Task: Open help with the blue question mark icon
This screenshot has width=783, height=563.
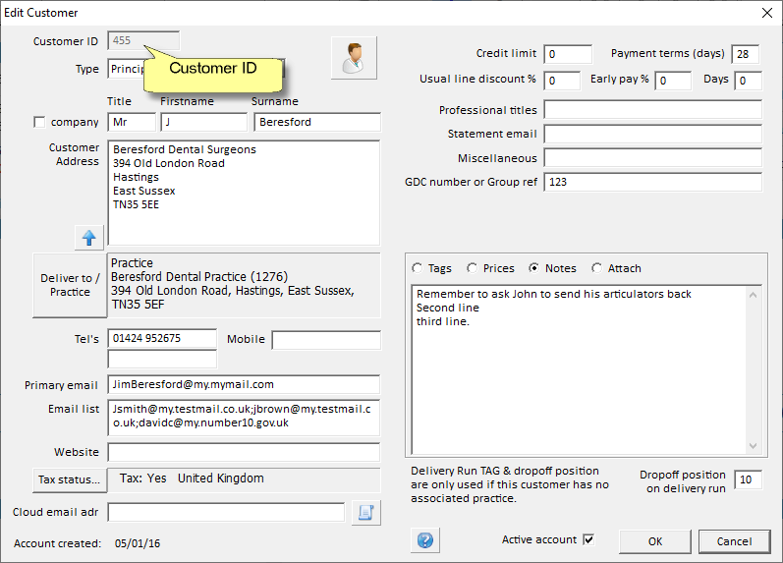Action: point(425,540)
